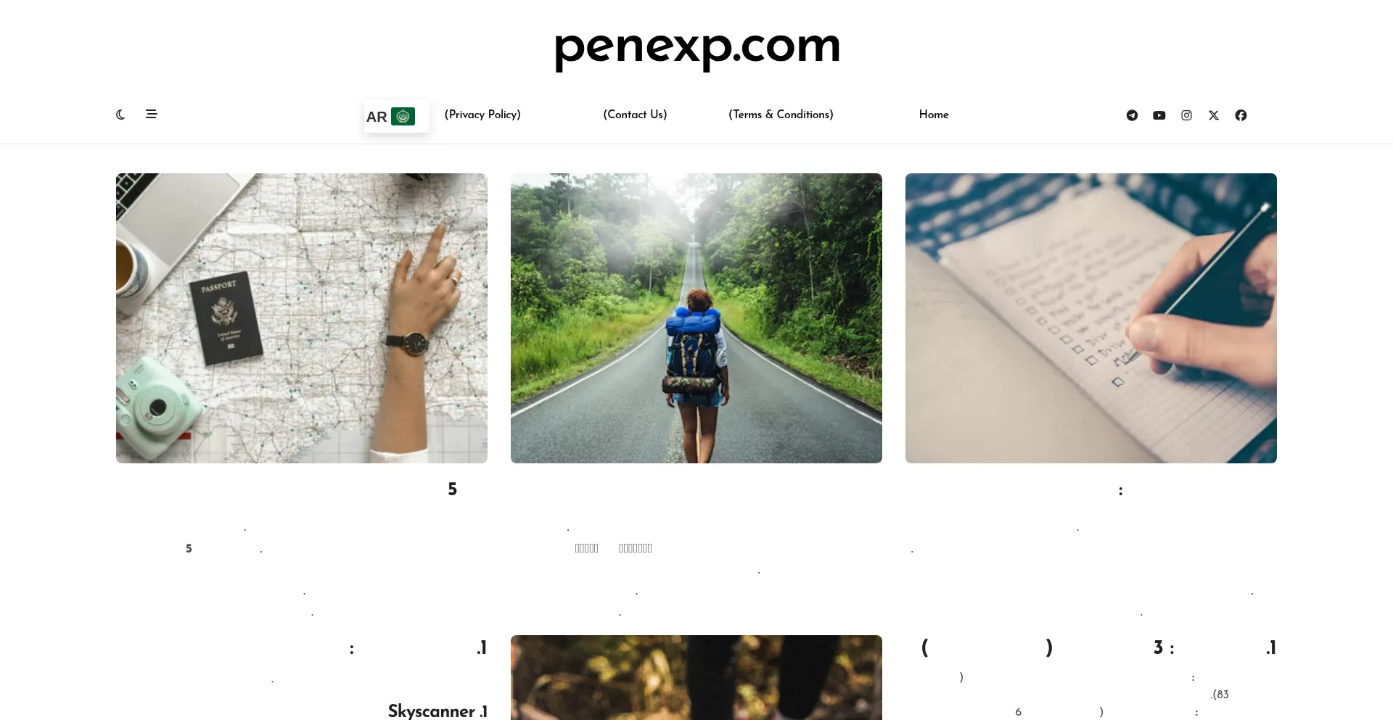
Task: Open the Instagram social link
Action: pyautogui.click(x=1186, y=115)
